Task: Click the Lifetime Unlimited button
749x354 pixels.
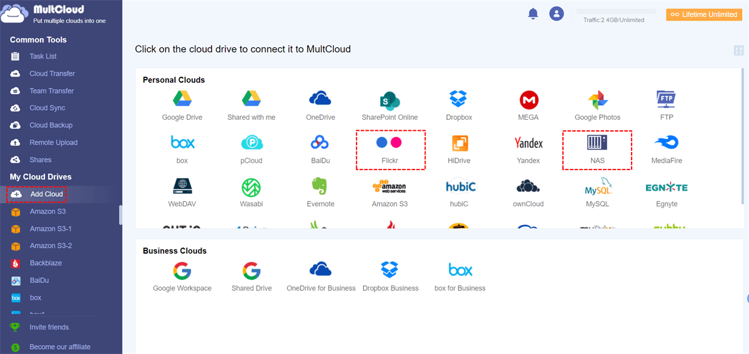Action: pos(703,14)
